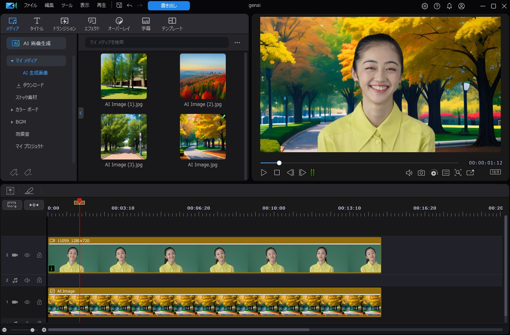
Task: Open the AI 画像生成 tool
Action: pyautogui.click(x=36, y=43)
